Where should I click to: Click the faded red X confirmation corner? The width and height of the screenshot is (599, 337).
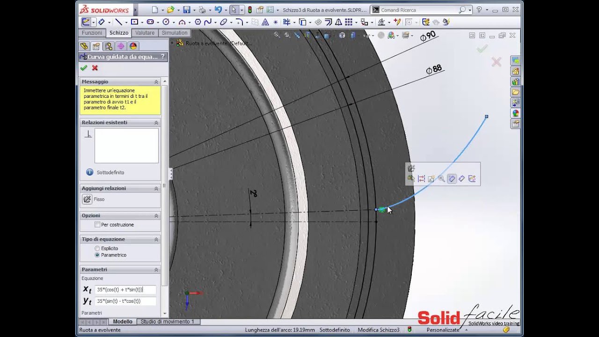(497, 62)
